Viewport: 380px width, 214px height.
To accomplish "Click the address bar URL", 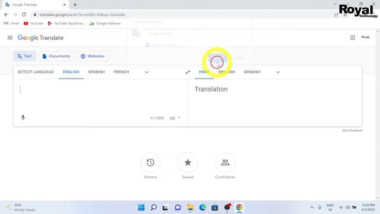I will pos(82,14).
